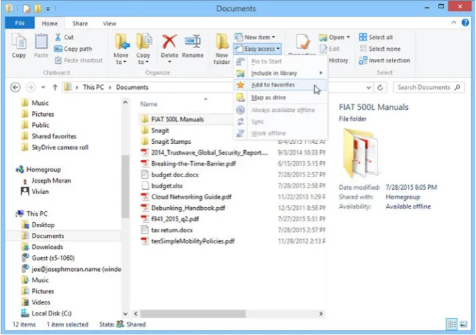Click Select none in ribbon

(x=380, y=49)
